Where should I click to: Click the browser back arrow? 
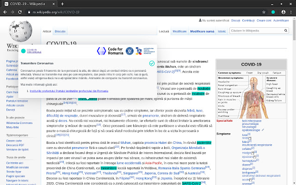point(6,12)
